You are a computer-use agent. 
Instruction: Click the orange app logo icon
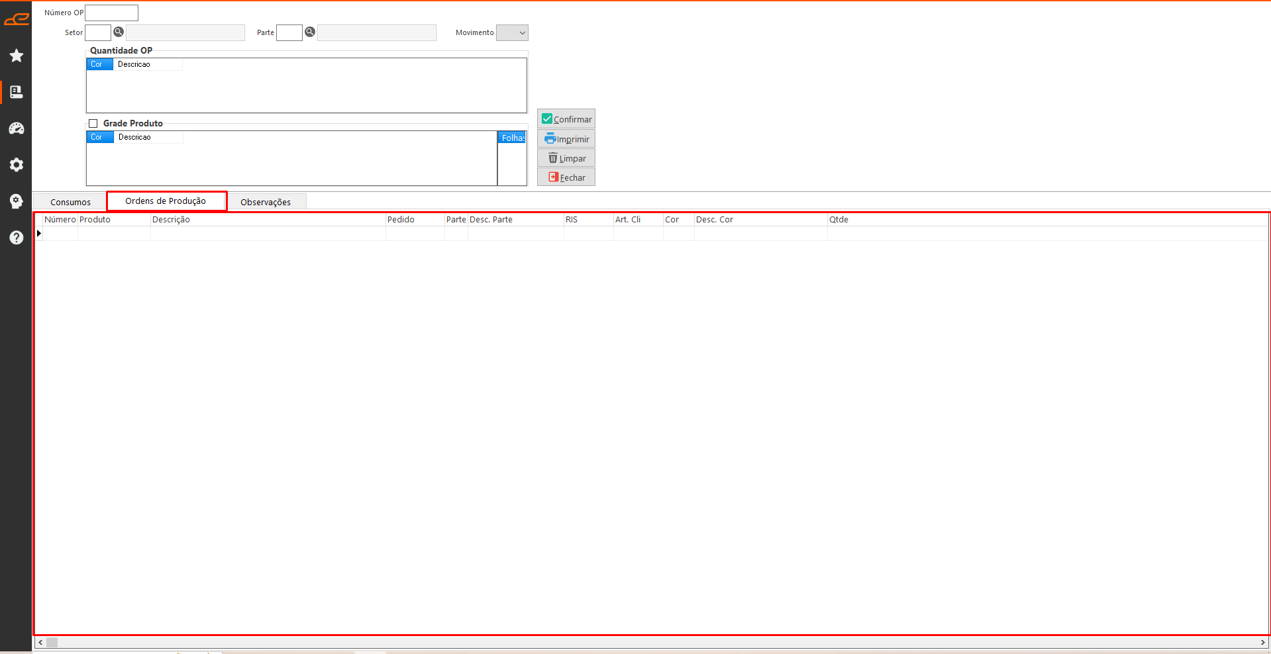17,19
